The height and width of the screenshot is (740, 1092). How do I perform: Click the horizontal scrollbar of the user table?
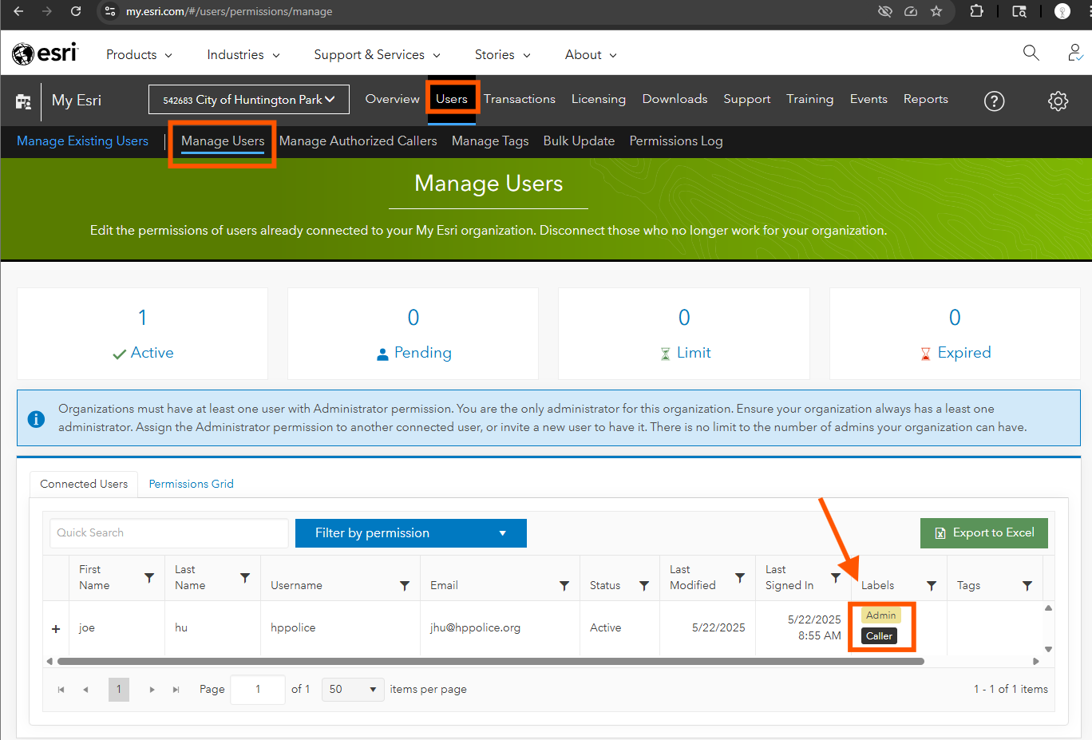(490, 661)
